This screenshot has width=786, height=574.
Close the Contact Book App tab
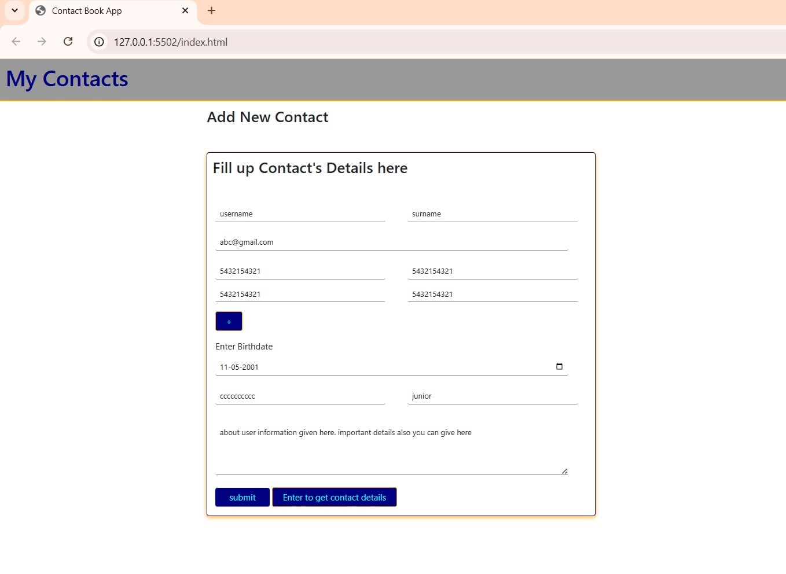[x=185, y=10]
